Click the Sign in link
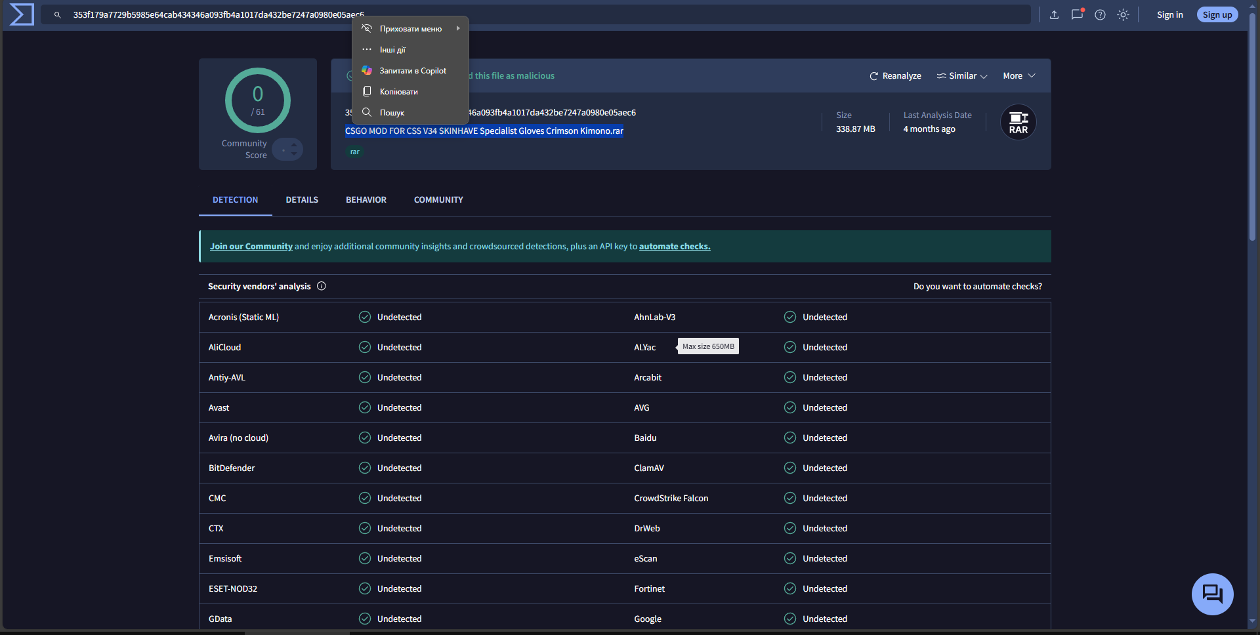 [x=1170, y=14]
